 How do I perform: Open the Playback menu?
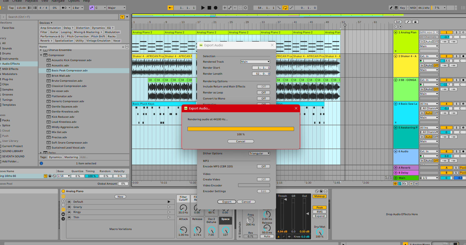pyautogui.click(x=32, y=1)
